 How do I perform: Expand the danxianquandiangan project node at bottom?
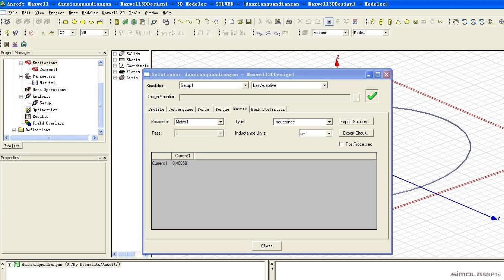(9, 265)
